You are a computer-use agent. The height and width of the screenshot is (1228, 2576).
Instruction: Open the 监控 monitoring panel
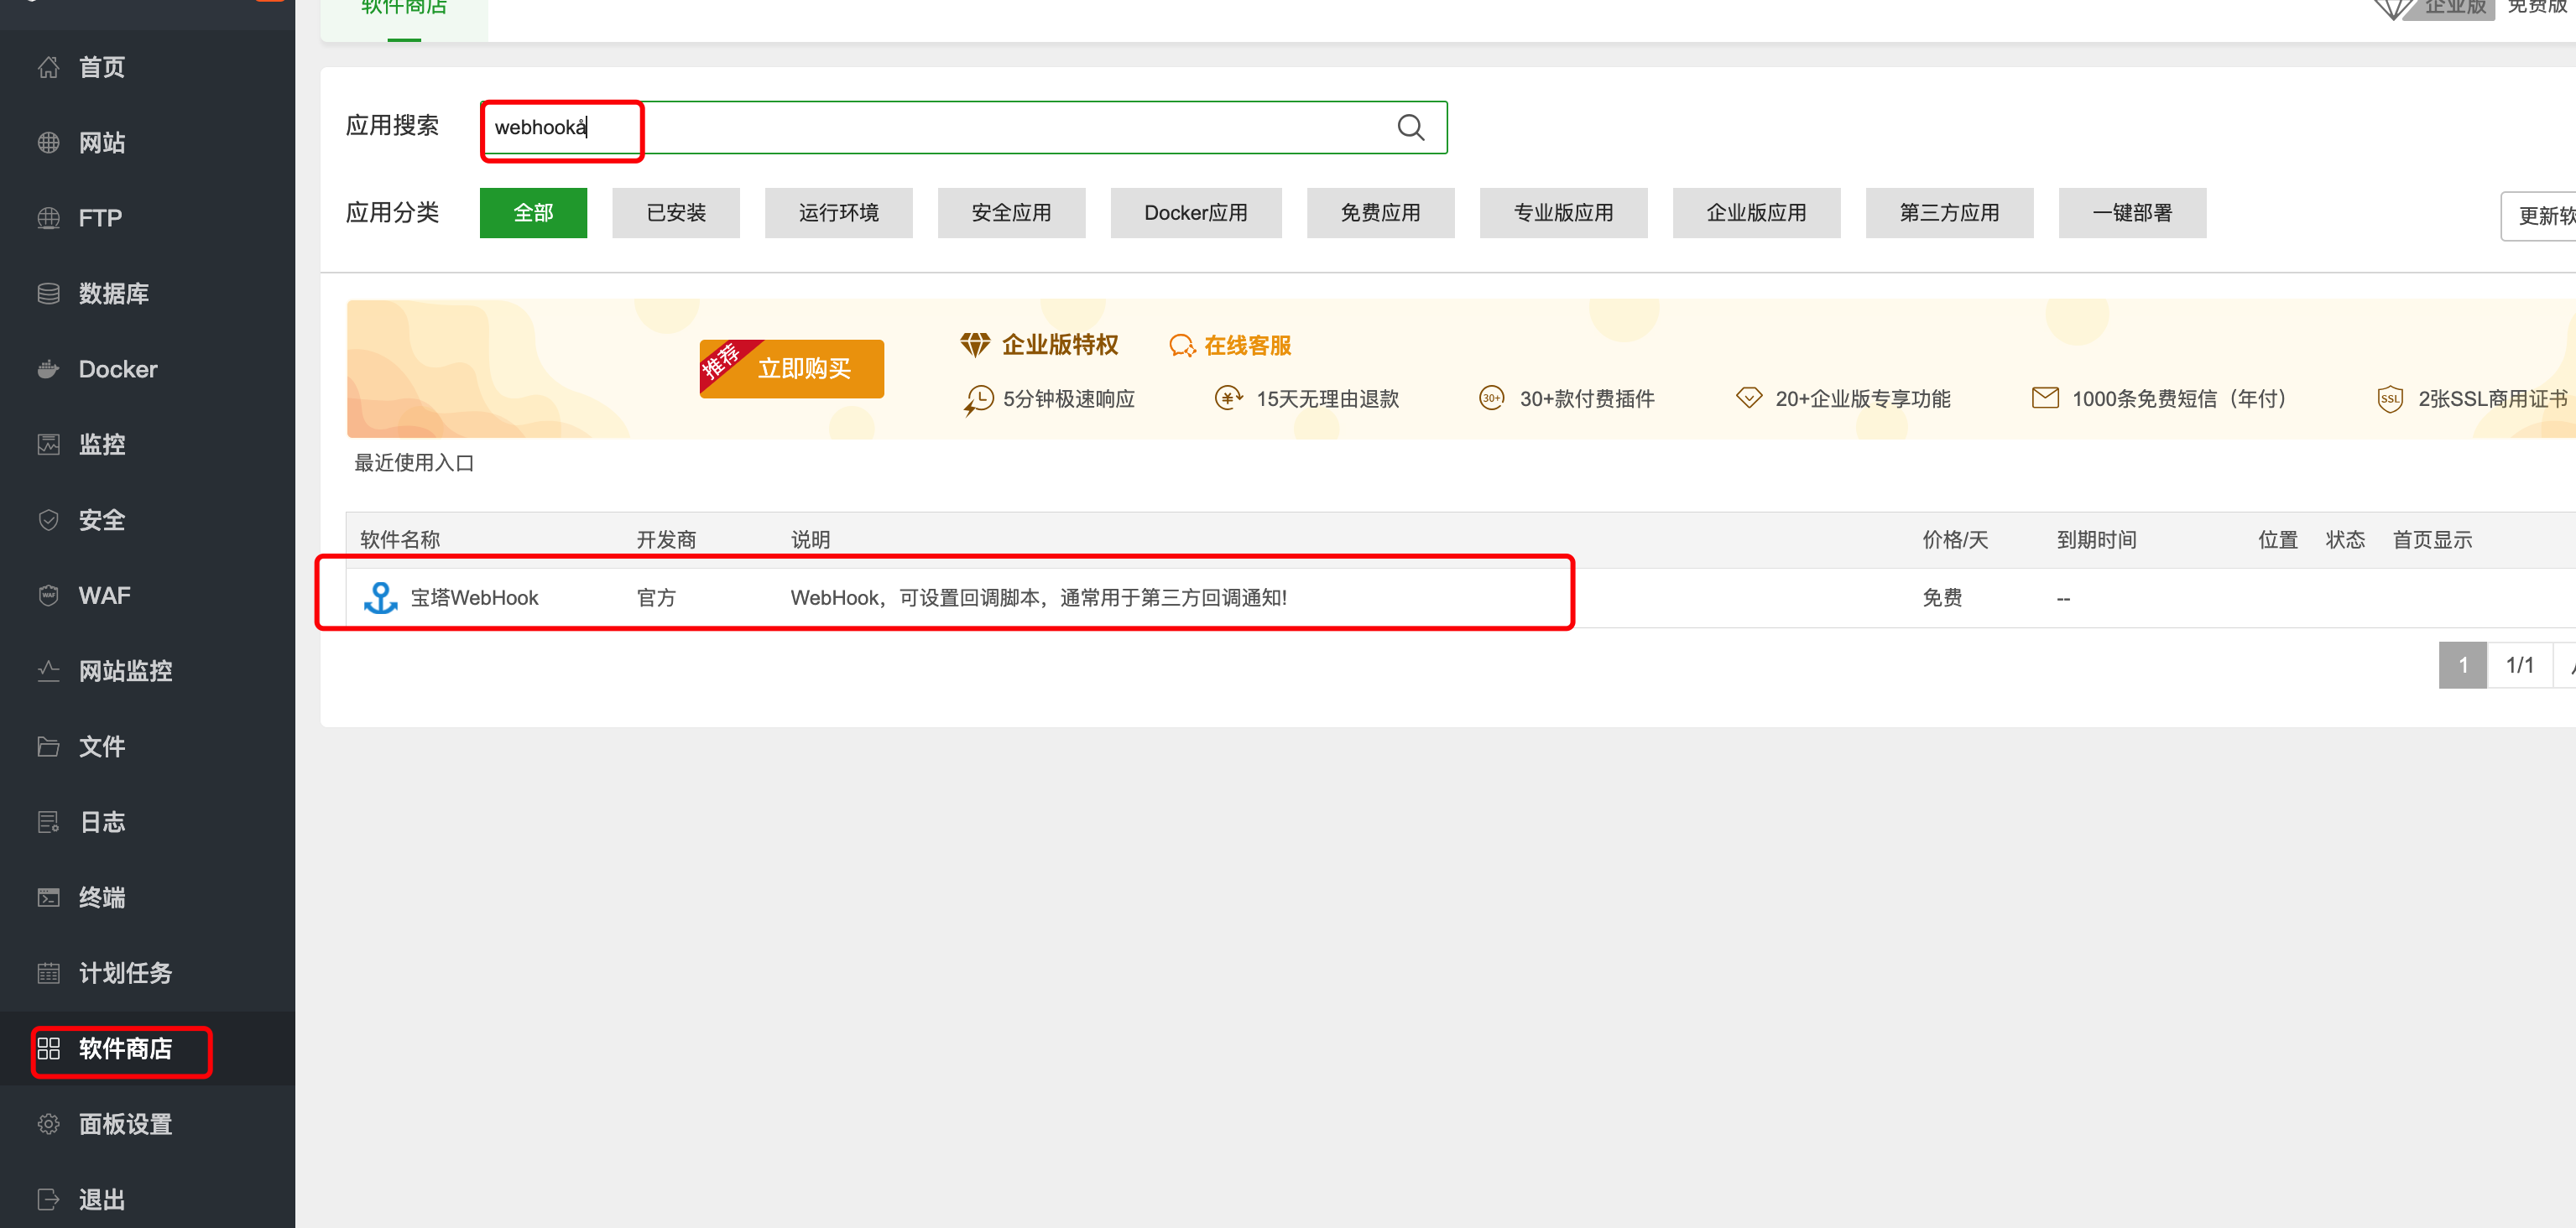pyautogui.click(x=102, y=444)
